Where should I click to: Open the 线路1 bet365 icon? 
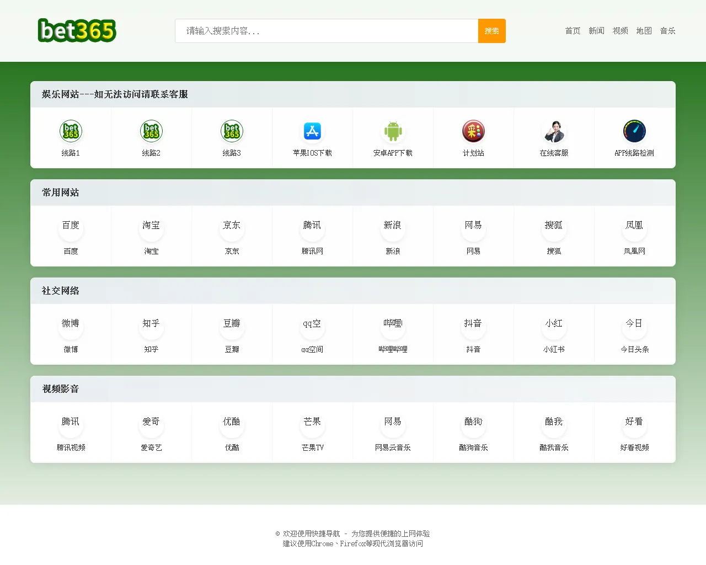71,131
